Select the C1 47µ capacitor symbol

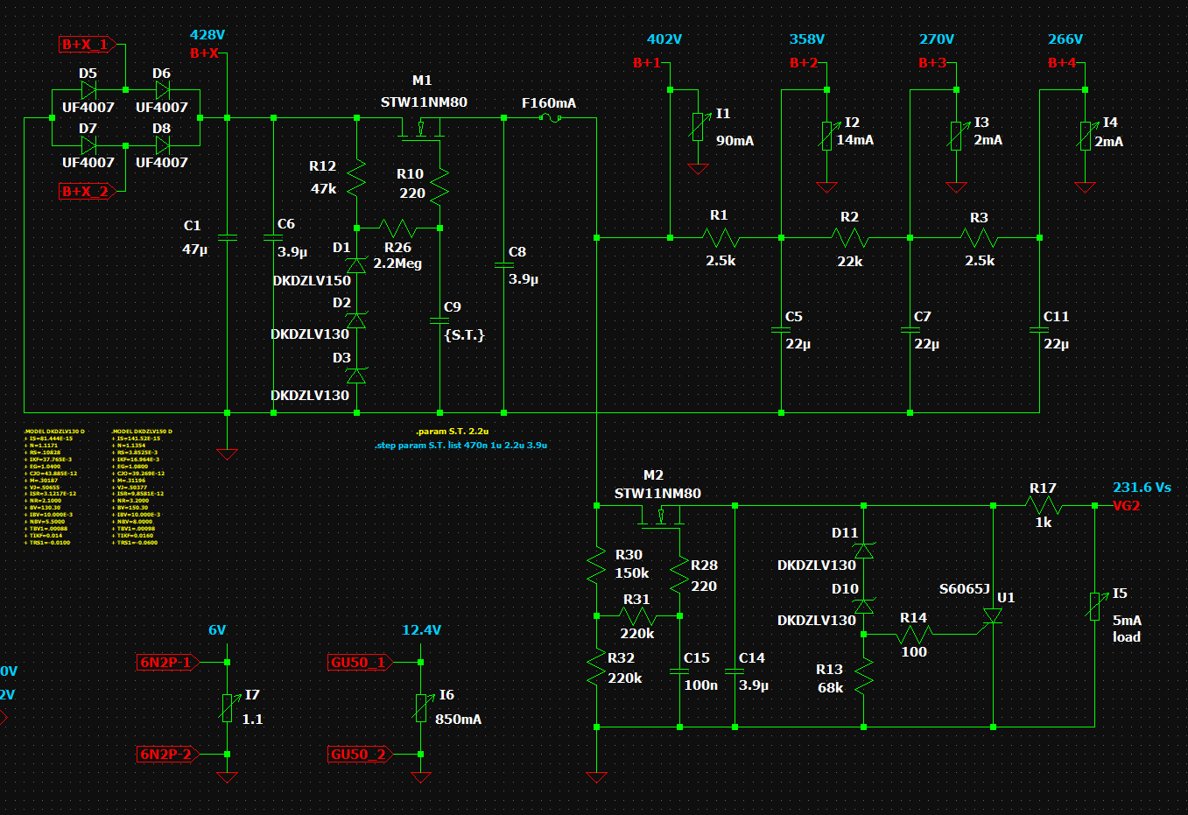pyautogui.click(x=227, y=237)
